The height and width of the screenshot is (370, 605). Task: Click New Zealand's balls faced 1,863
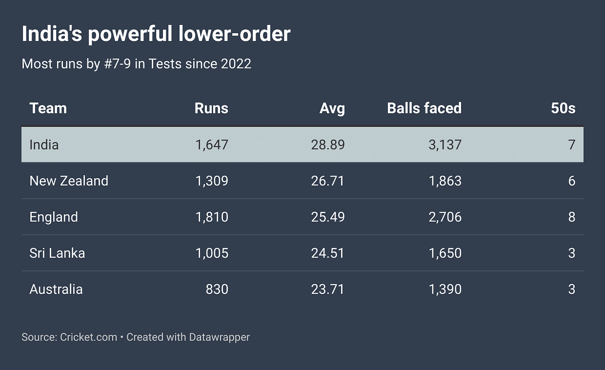pos(445,181)
